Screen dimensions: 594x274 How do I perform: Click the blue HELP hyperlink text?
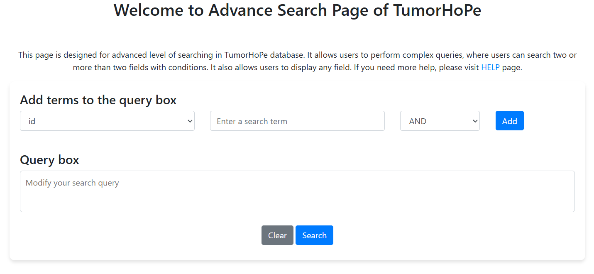click(490, 67)
